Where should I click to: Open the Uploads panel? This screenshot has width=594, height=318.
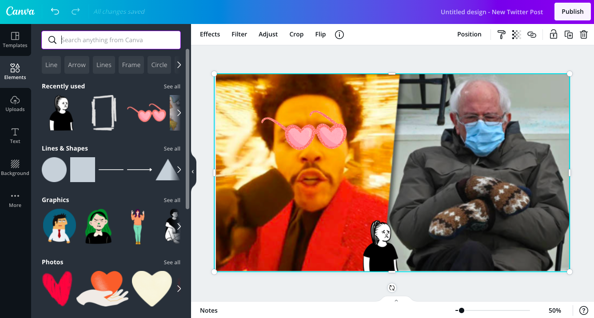[x=15, y=103]
